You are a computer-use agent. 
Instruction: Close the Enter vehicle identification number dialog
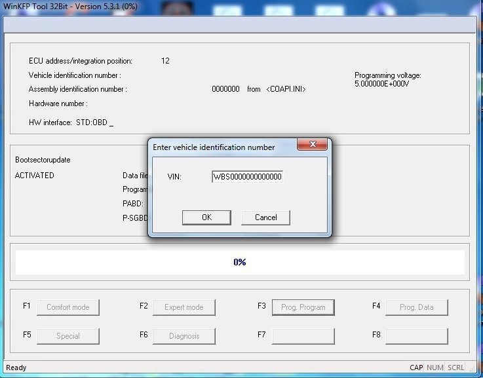click(x=312, y=144)
